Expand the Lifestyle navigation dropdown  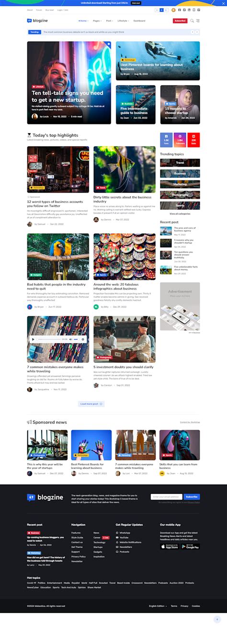pos(124,21)
